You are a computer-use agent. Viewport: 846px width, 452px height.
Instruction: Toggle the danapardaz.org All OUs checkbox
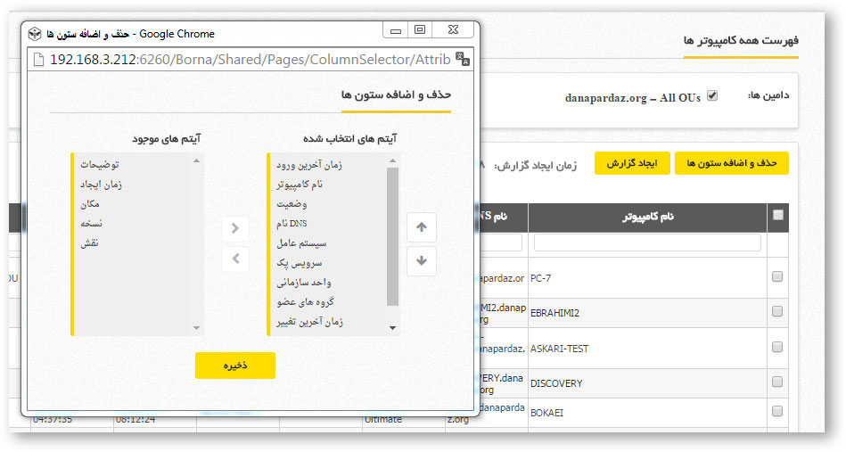click(x=712, y=95)
